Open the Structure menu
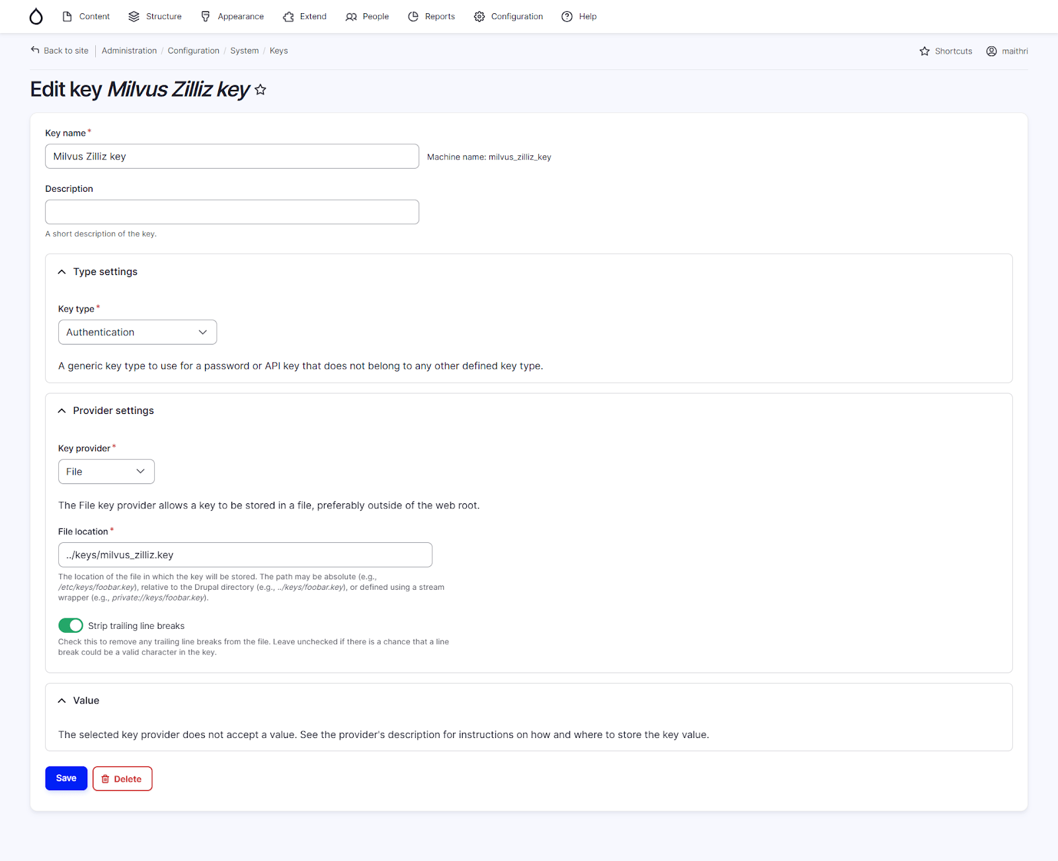 tap(155, 17)
